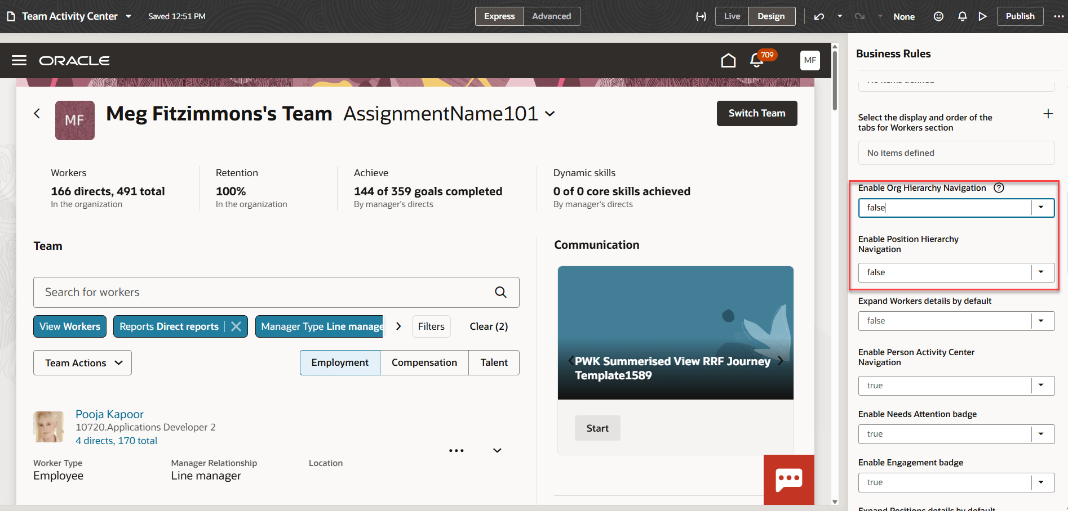Click the Start button on the journey card
The height and width of the screenshot is (511, 1068).
(x=597, y=428)
